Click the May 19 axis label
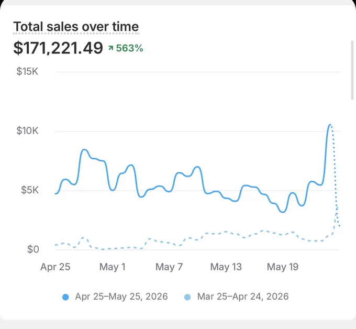The width and height of the screenshot is (356, 329). [x=283, y=267]
